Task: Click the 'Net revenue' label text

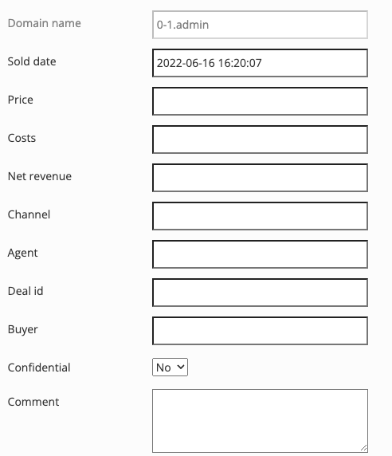Action: point(40,176)
